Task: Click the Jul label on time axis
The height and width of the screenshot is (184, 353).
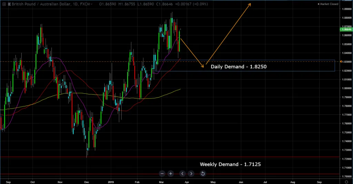Action: pyautogui.click(x=265, y=182)
